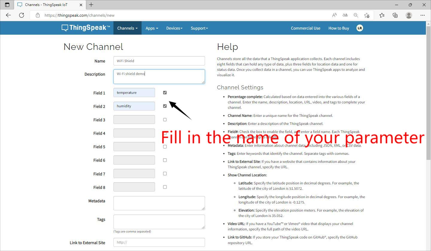431x251 pixels.
Task: Enable the Field 8 checkbox
Action: coord(165,187)
